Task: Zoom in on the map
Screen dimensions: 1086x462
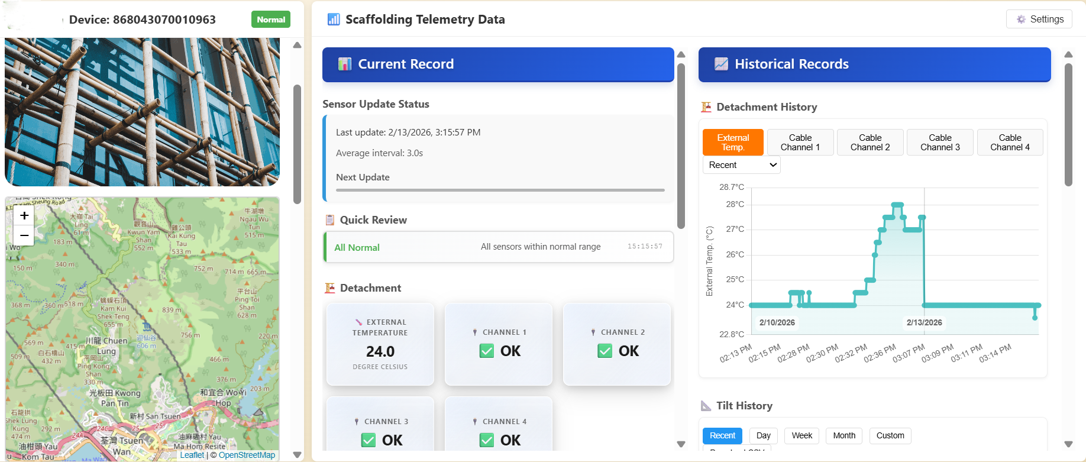Action: tap(24, 216)
